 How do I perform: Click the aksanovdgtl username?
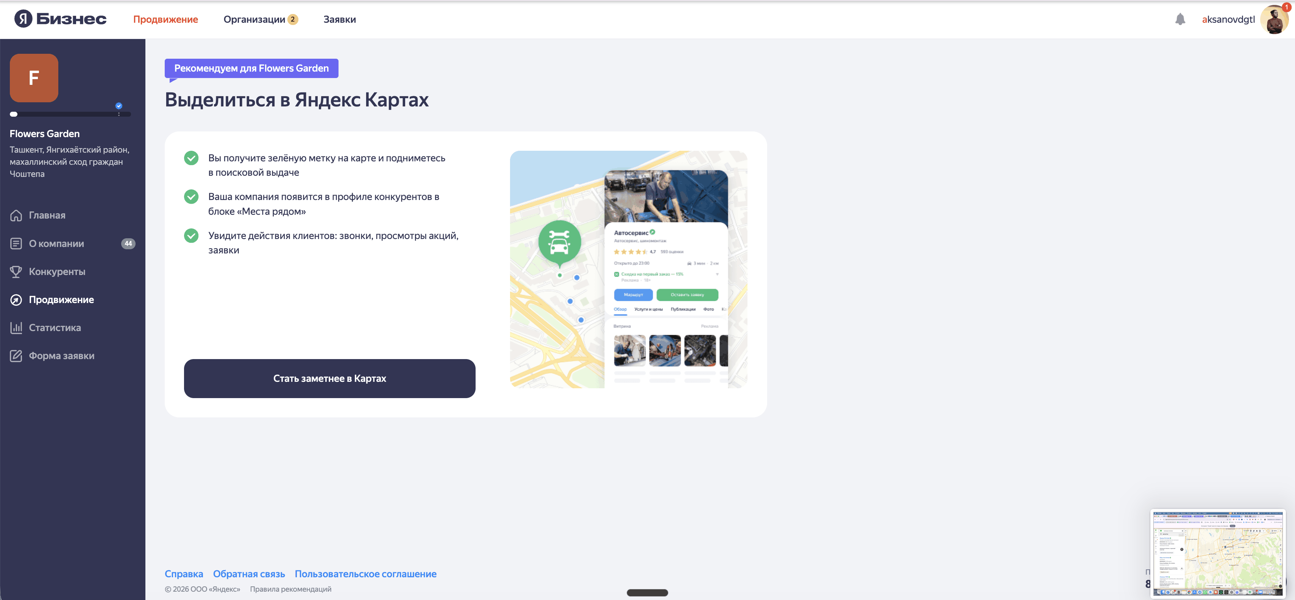pos(1228,19)
